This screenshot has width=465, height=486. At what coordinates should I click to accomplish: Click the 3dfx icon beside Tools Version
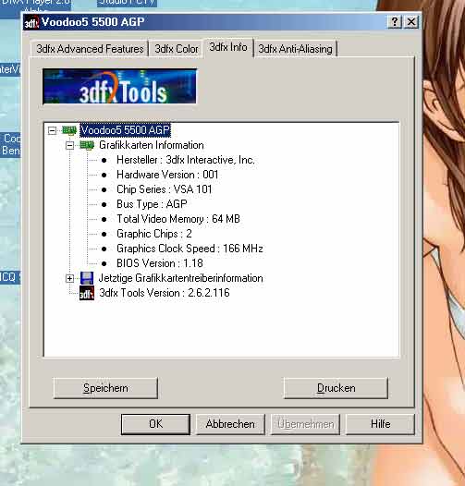point(87,293)
